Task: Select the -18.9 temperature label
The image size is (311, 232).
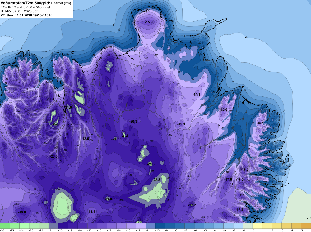Action: [51, 100]
